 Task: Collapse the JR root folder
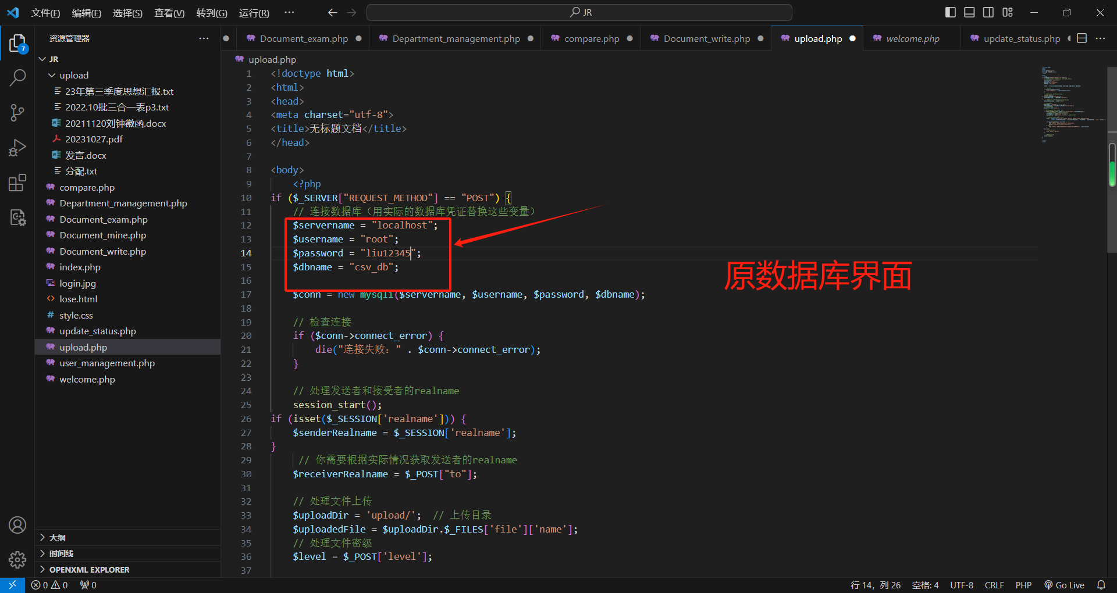[42, 59]
